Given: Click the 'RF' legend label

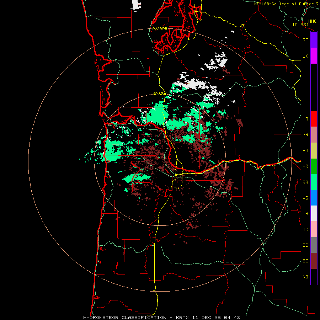Looking at the screenshot, I should [x=305, y=40].
